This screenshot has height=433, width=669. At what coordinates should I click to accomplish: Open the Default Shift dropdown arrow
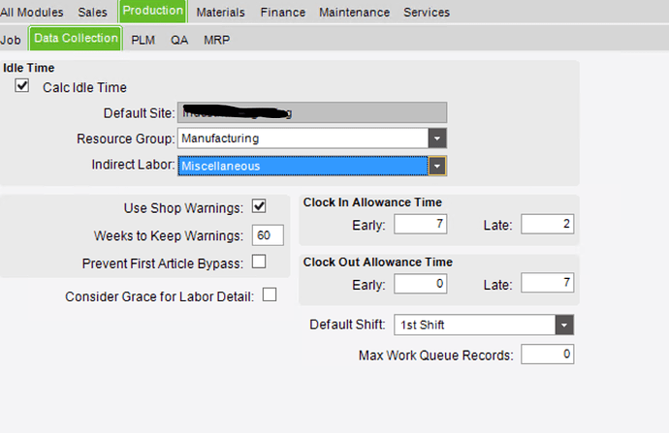click(564, 325)
